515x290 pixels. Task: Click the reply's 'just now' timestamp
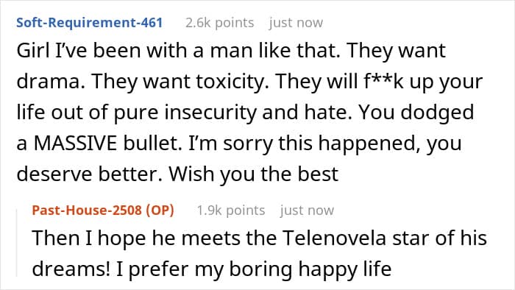(x=307, y=211)
